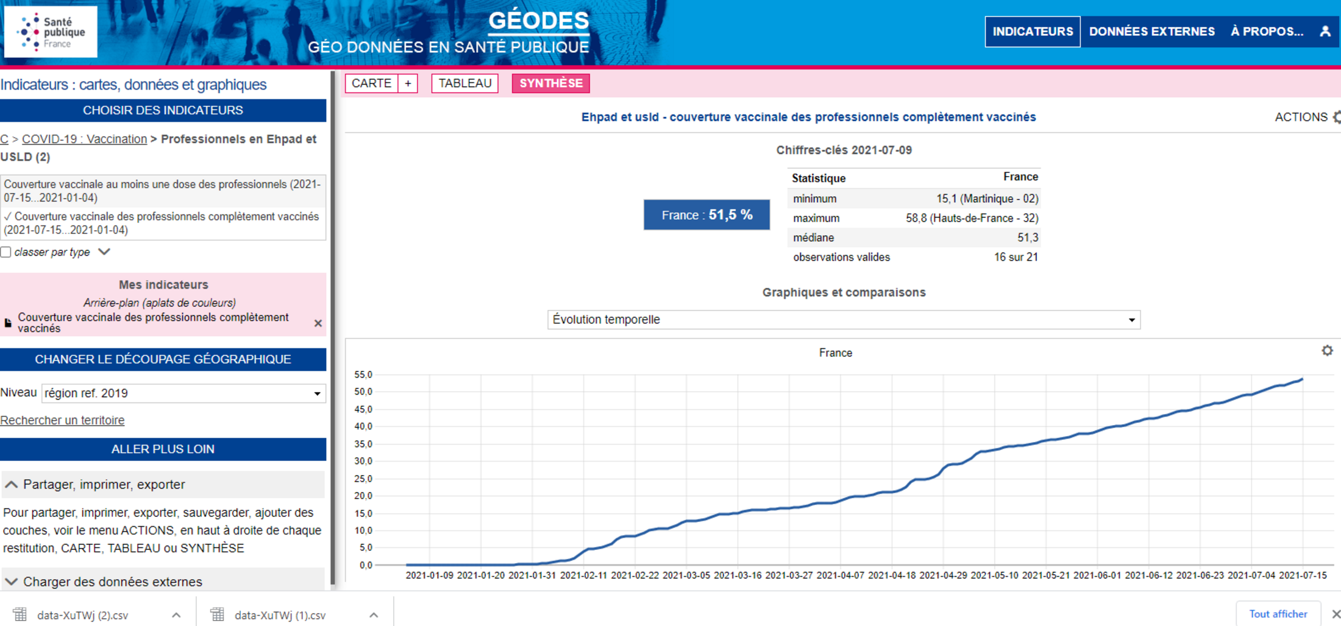
Task: Open the Niveau région ref. 2019 dropdown
Action: (x=183, y=393)
